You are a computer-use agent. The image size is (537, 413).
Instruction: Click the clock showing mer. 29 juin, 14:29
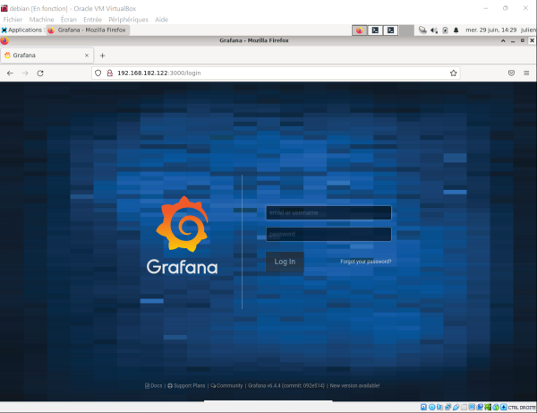[x=490, y=30]
